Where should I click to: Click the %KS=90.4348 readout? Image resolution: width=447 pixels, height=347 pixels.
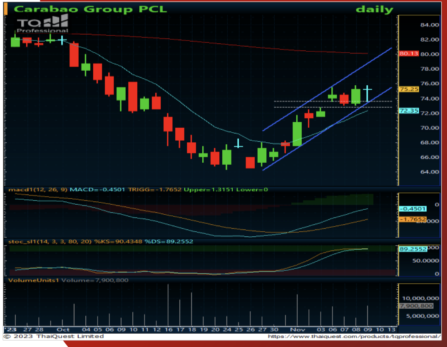click(118, 241)
